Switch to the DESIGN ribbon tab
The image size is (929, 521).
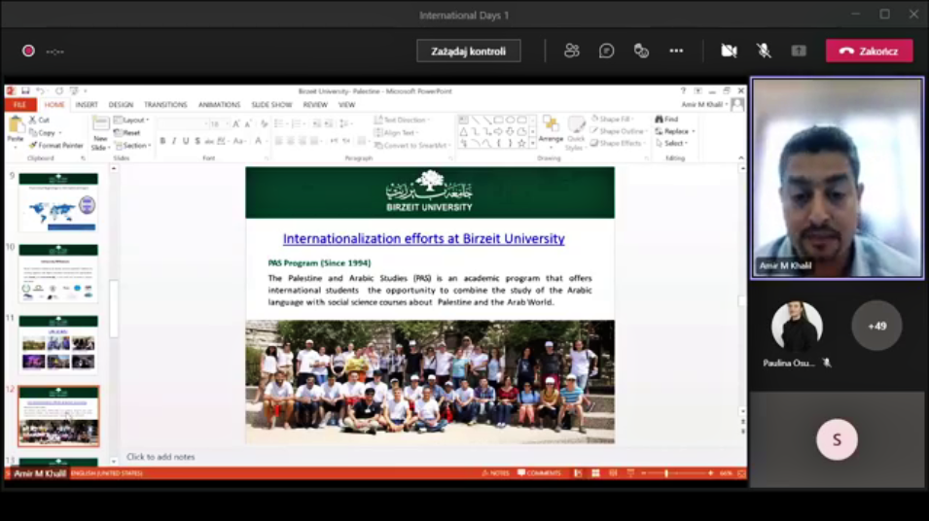[x=121, y=105]
